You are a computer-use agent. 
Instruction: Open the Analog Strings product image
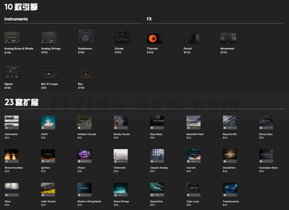(49, 38)
